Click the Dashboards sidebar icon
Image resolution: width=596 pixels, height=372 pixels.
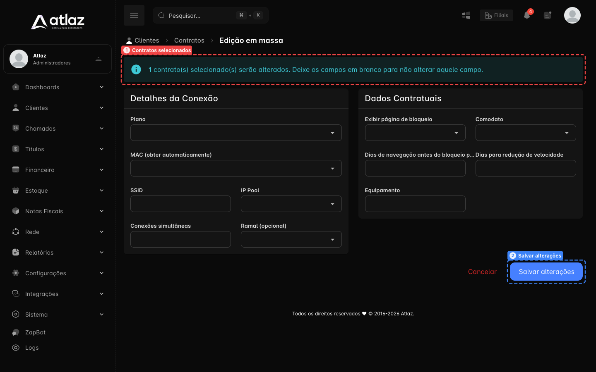pyautogui.click(x=16, y=87)
